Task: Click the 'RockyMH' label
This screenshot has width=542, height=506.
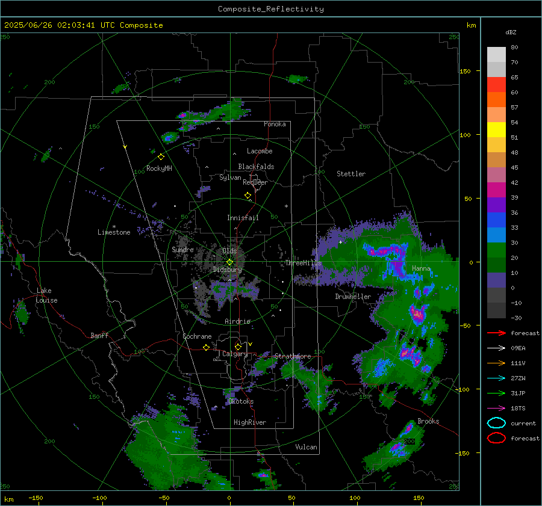Action: point(159,168)
